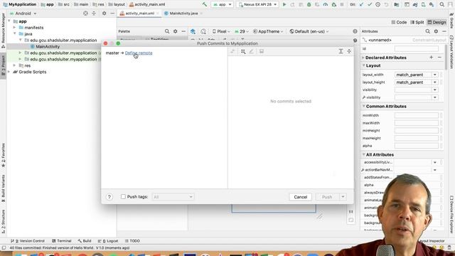Search the Palette with magnifier icon
455x256 pixels.
tap(167, 31)
